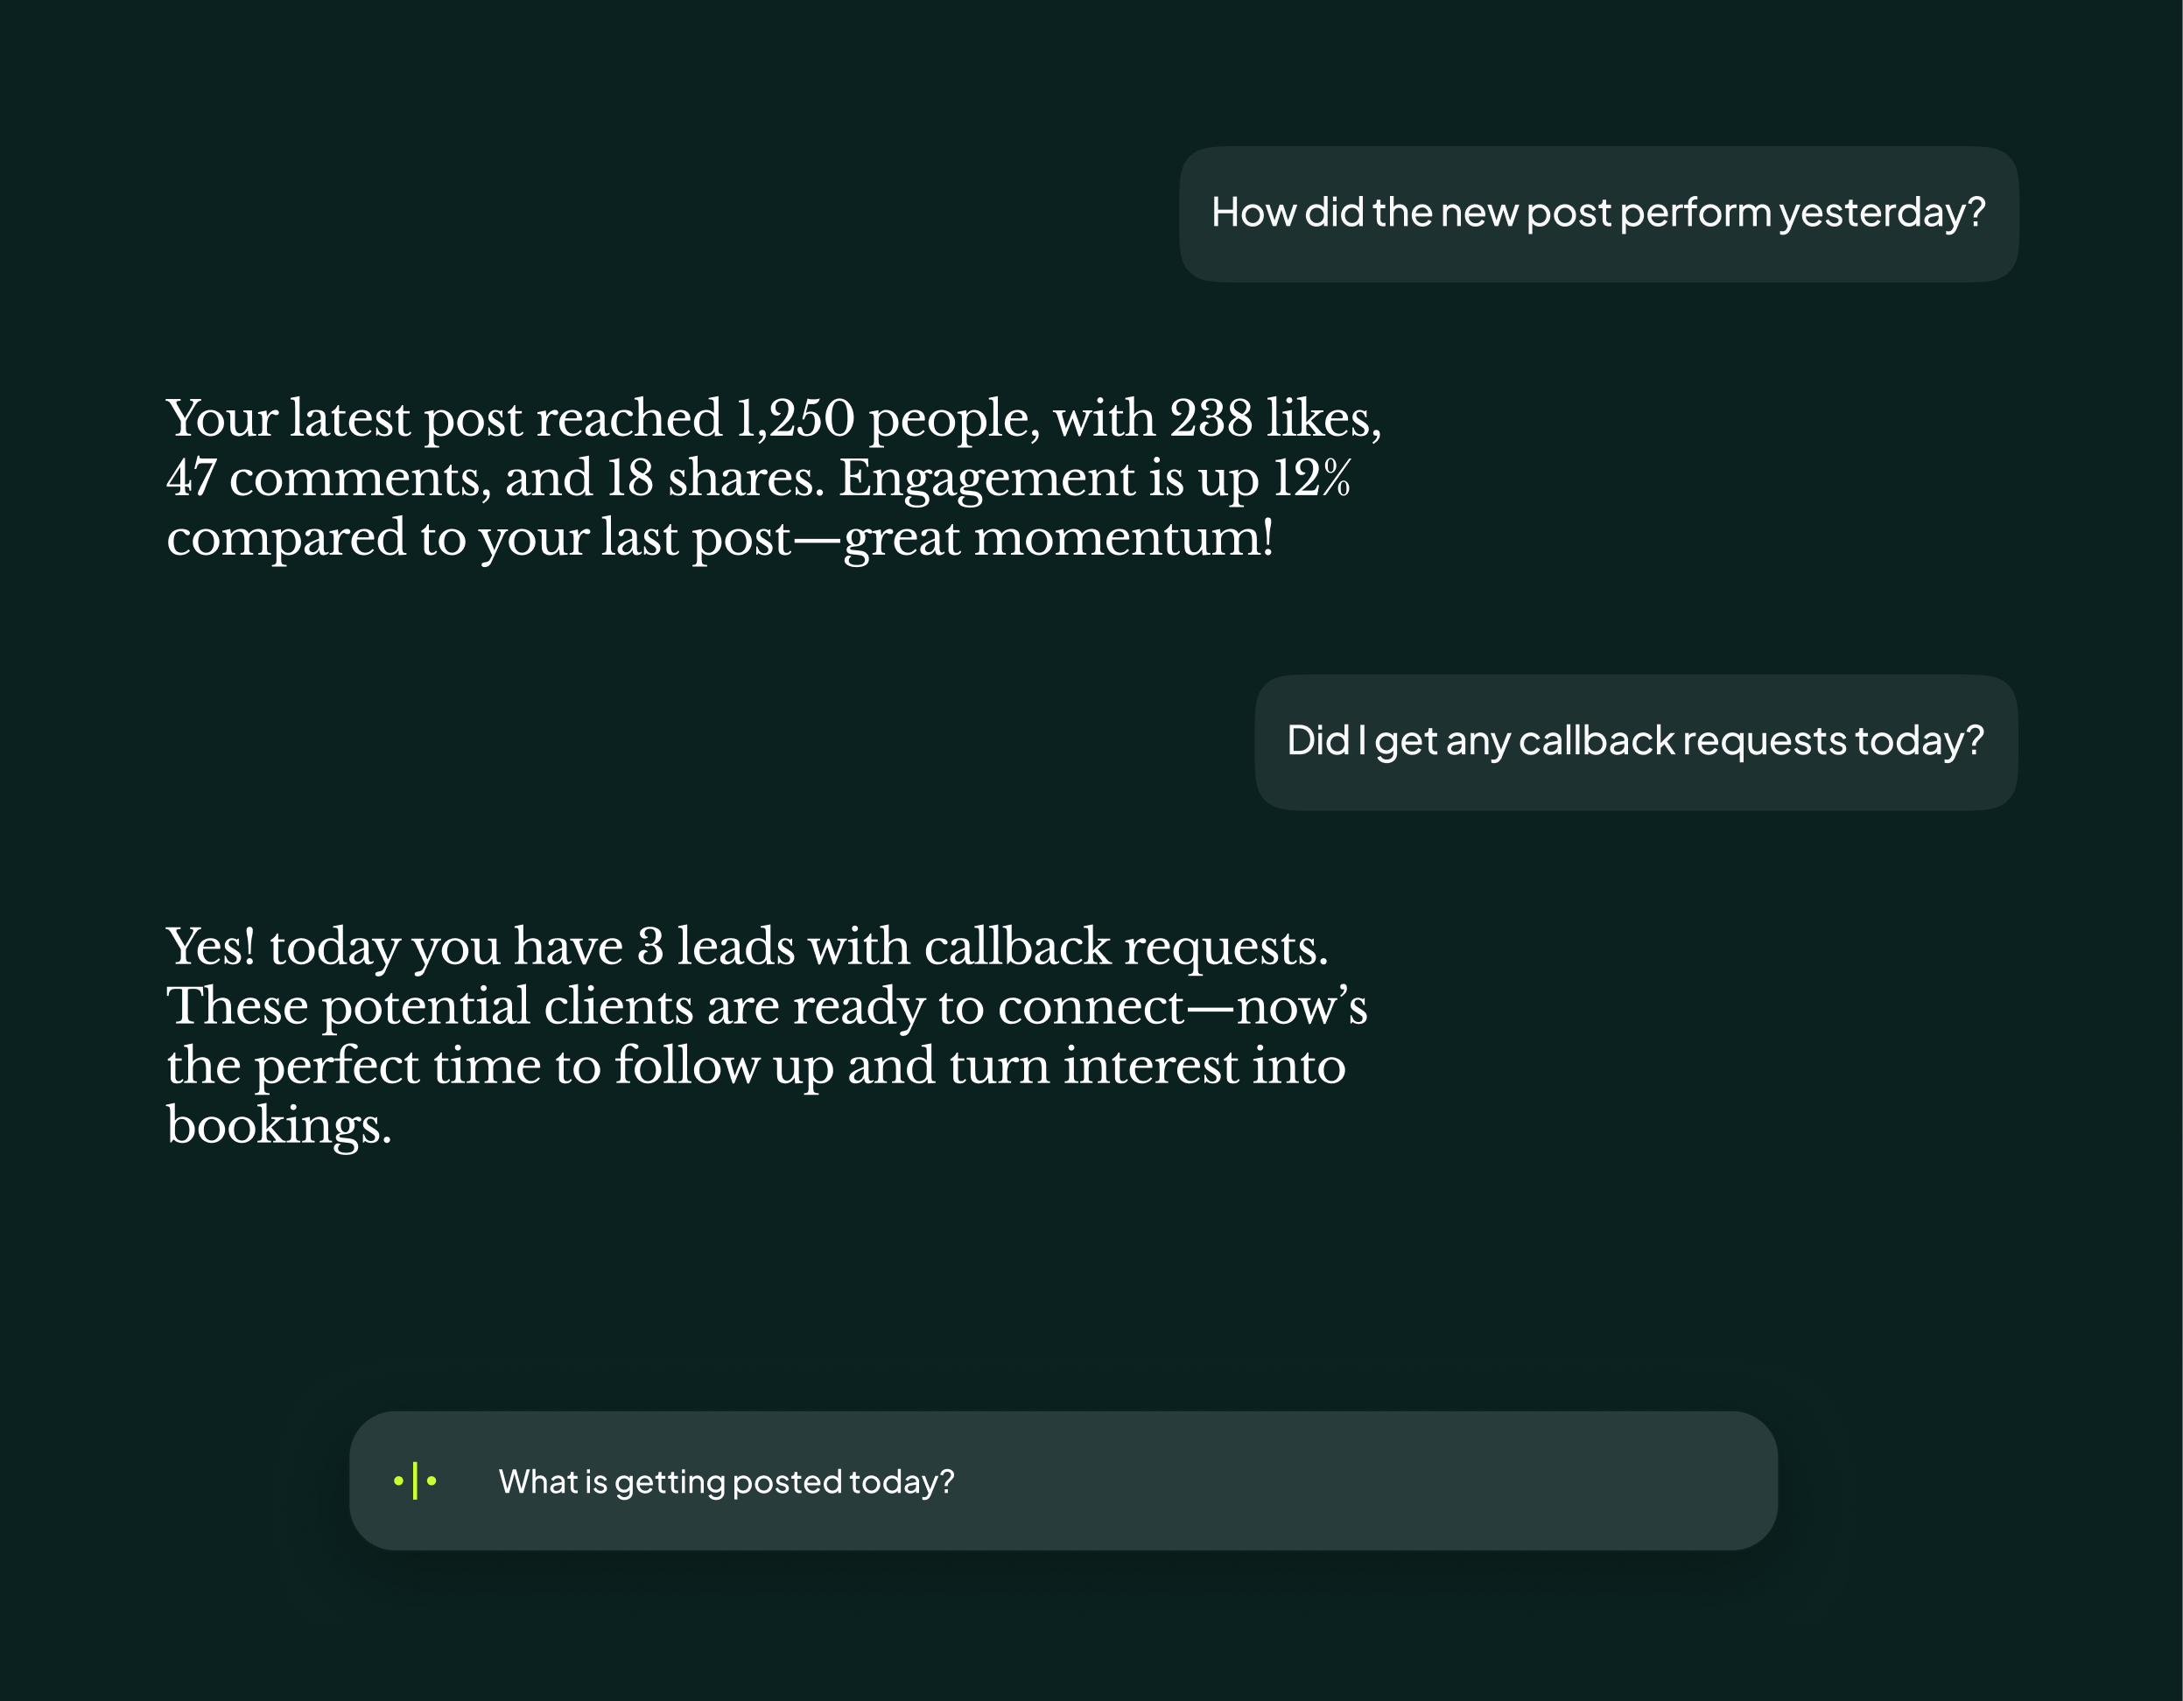Viewport: 2183px width, 1701px height.
Task: Click the green voice indicator icon
Action: (x=415, y=1480)
